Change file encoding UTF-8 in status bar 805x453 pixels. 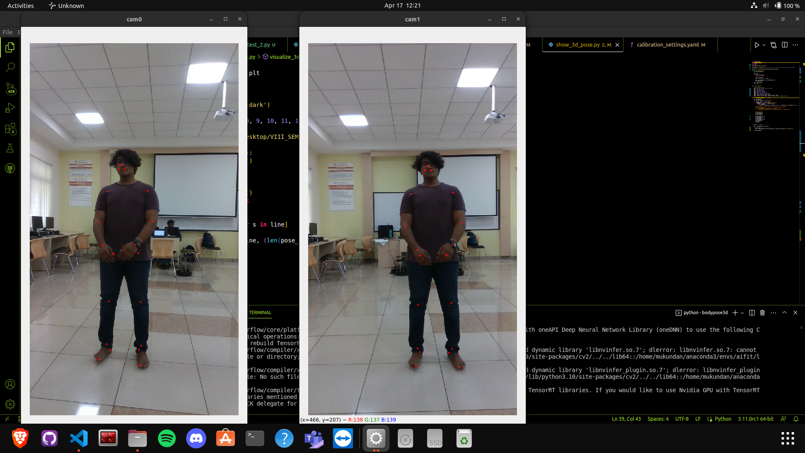682,419
